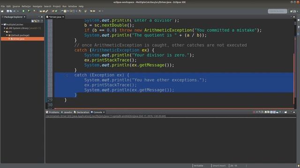Image resolution: width=300 pixels, height=168 pixels.
Task: Close the Console view tab
Action: click(x=104, y=112)
